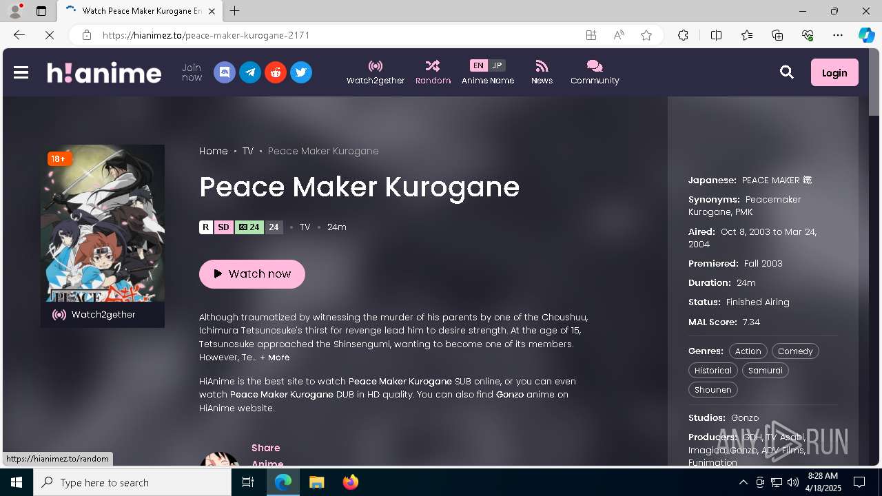Toggle Split screen view
The height and width of the screenshot is (496, 882).
(x=716, y=35)
